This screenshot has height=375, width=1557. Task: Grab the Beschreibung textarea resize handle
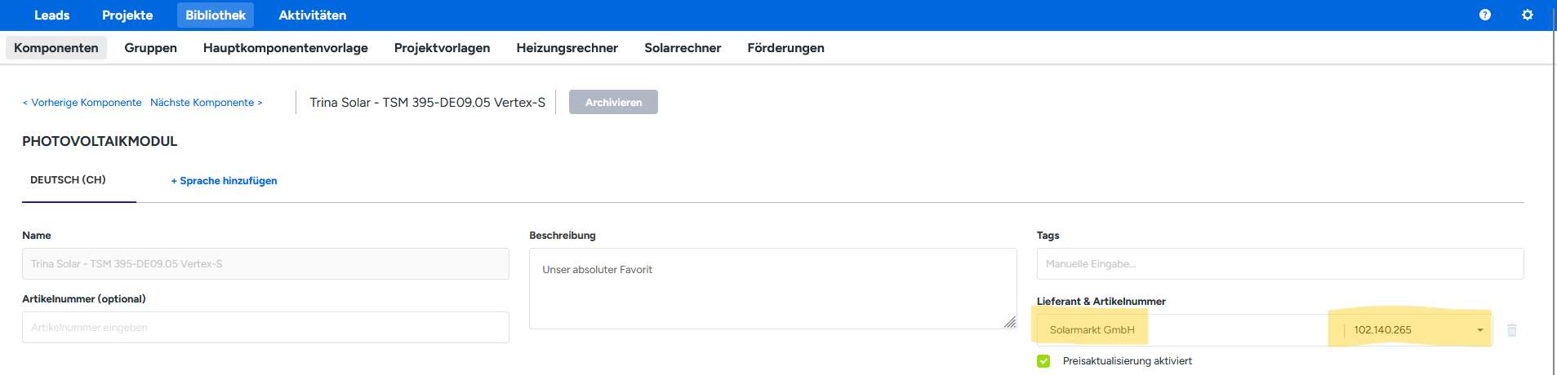[1010, 323]
